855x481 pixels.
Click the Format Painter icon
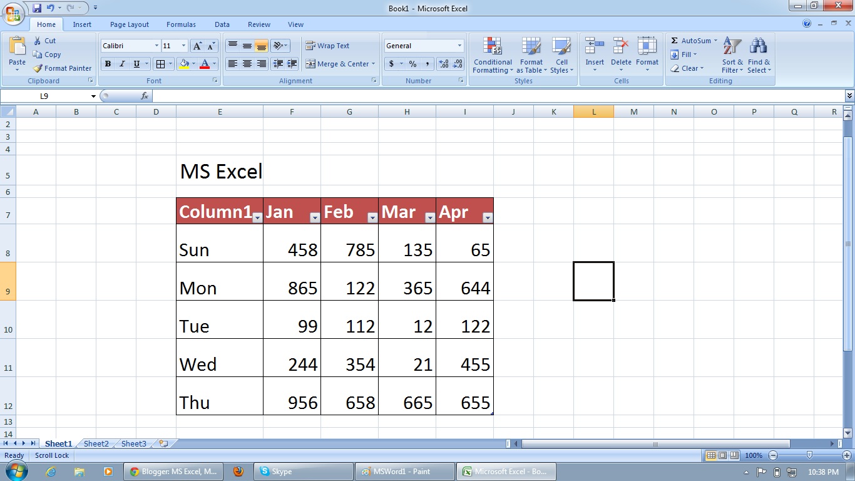pos(38,68)
